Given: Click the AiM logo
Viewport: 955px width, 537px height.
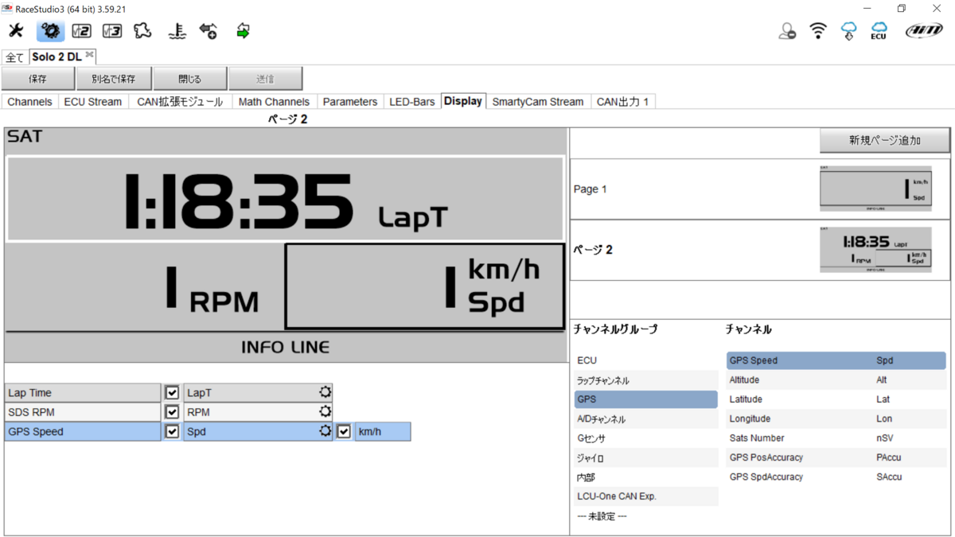Looking at the screenshot, I should 924,31.
